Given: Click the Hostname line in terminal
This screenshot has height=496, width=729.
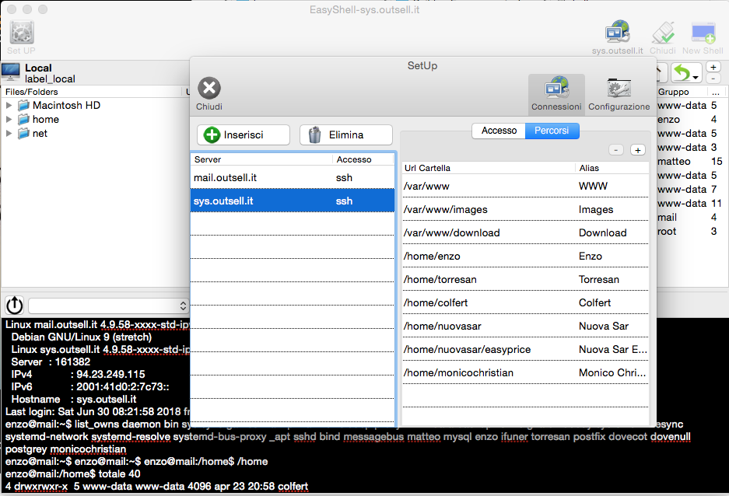Looking at the screenshot, I should pos(74,400).
